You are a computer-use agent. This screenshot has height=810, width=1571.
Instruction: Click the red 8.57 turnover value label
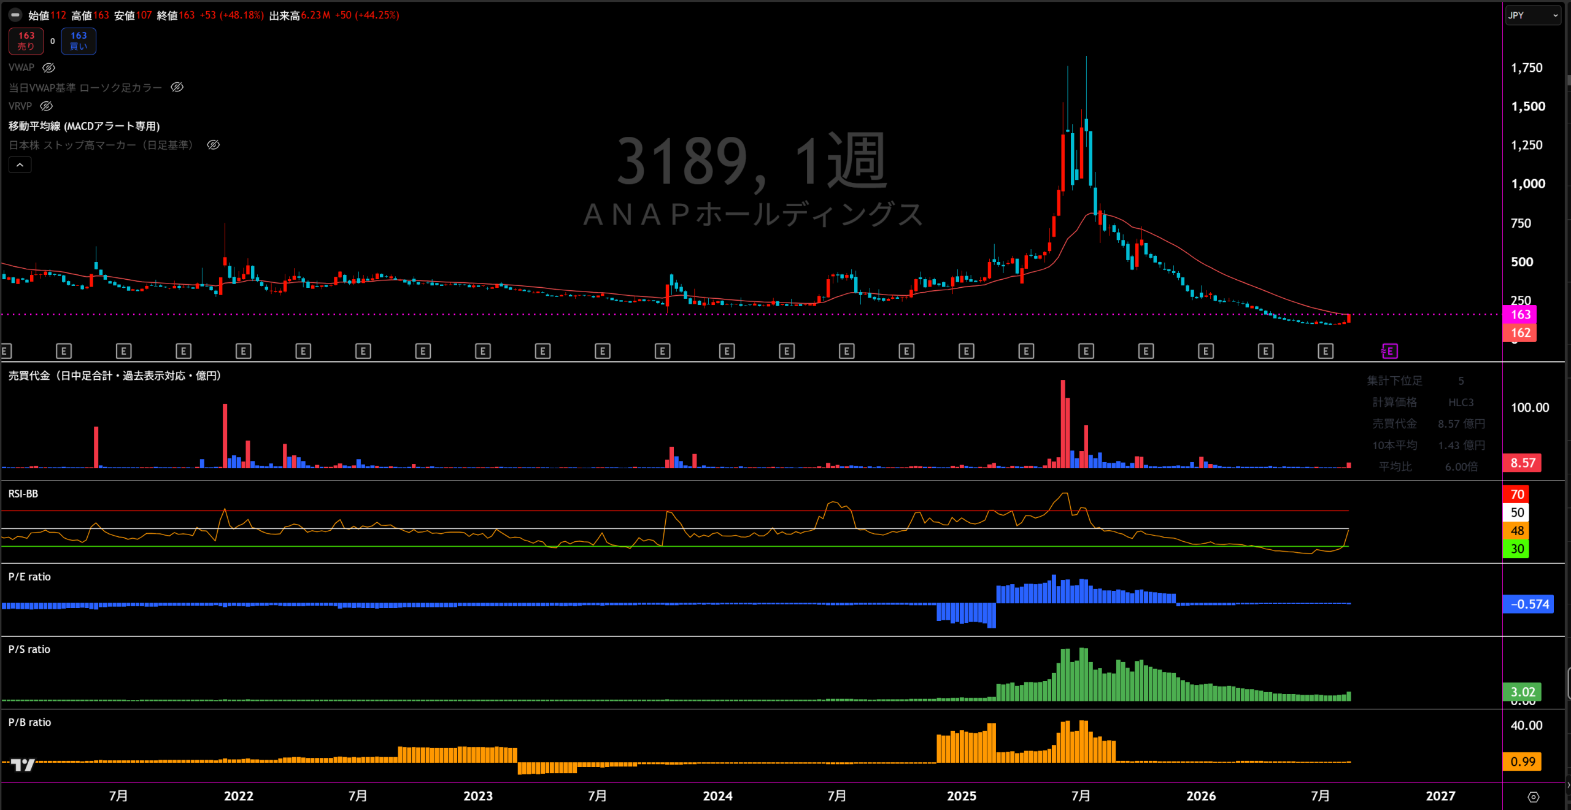(1523, 463)
